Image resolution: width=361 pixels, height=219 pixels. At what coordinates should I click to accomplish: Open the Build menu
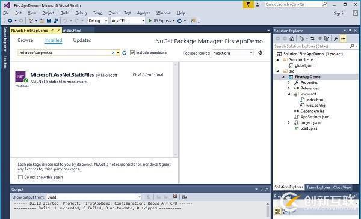coord(65,13)
